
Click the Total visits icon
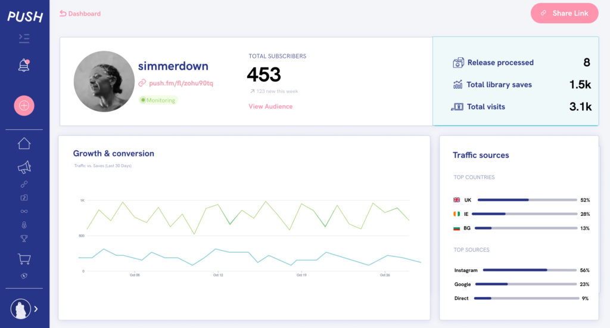click(x=457, y=107)
